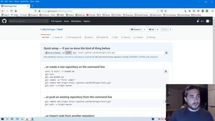Copy the quick setup repository URL
The width and height of the screenshot is (215, 121).
coord(166,53)
